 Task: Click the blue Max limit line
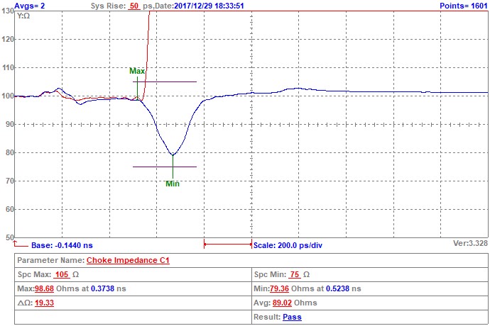coord(170,82)
